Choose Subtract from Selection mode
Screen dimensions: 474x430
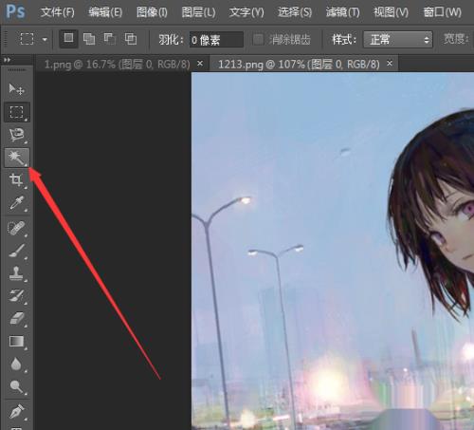110,39
